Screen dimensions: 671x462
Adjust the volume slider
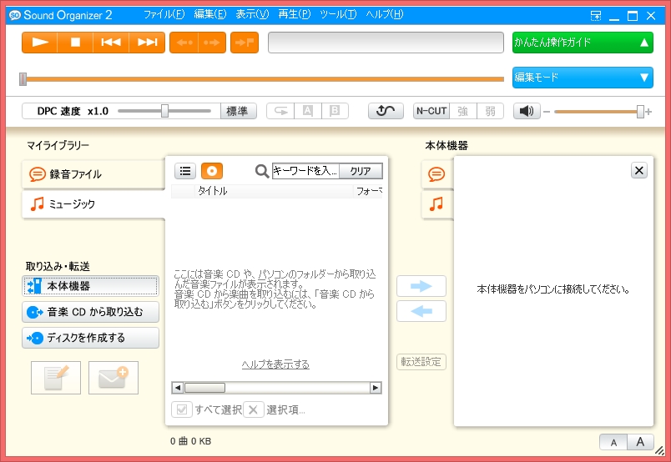pos(598,112)
